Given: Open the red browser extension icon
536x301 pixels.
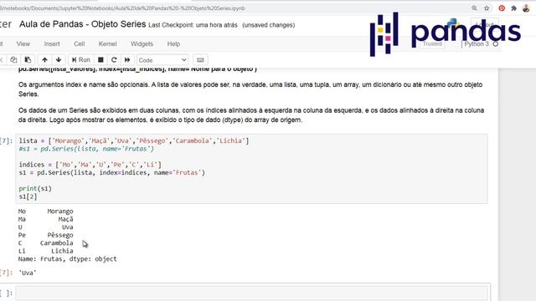Looking at the screenshot, I should [502, 8].
